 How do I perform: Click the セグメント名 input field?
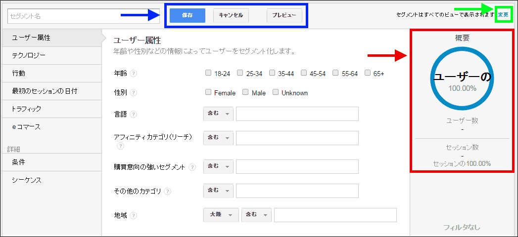pyautogui.click(x=84, y=16)
